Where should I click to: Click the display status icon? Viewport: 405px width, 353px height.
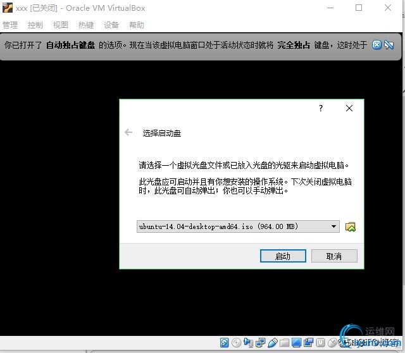[x=297, y=343]
